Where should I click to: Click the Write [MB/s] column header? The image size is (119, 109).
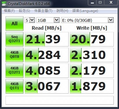tap(92, 28)
